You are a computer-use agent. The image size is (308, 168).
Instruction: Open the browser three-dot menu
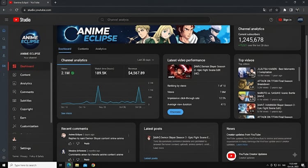[304, 10]
